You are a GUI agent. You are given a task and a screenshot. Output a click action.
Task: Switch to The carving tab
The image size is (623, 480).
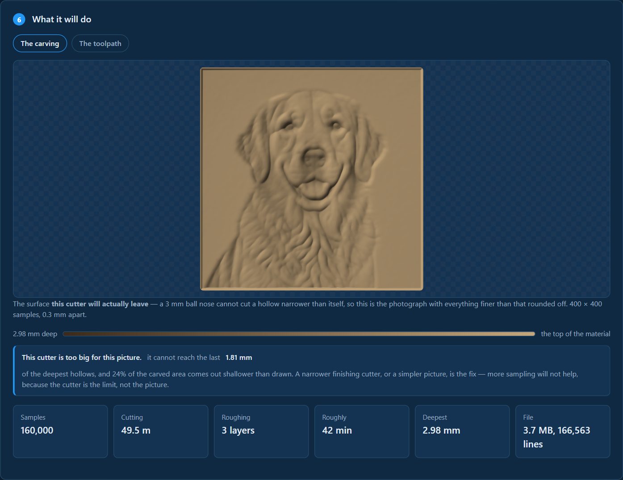point(40,43)
